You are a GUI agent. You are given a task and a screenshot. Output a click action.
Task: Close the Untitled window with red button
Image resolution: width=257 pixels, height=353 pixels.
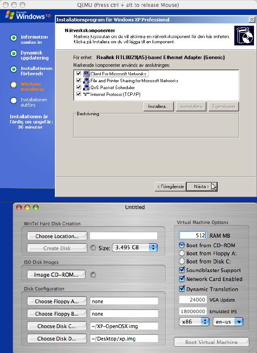19,207
